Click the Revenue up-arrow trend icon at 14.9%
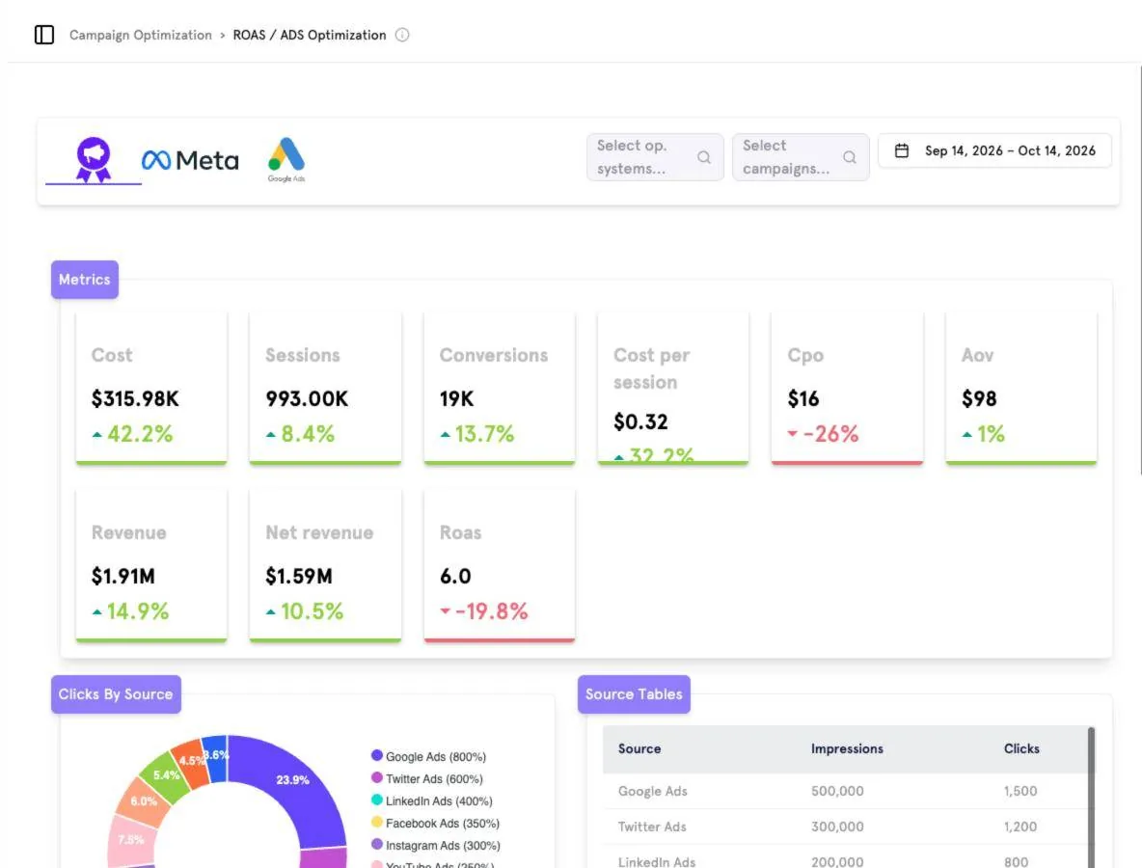Image resolution: width=1142 pixels, height=868 pixels. 96,612
